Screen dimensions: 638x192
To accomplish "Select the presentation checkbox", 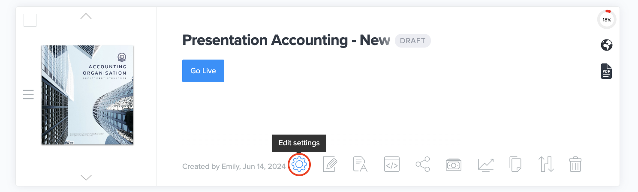I will point(30,20).
